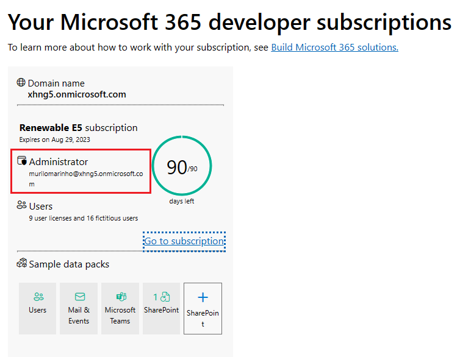Click the Administrator label text

coord(59,161)
